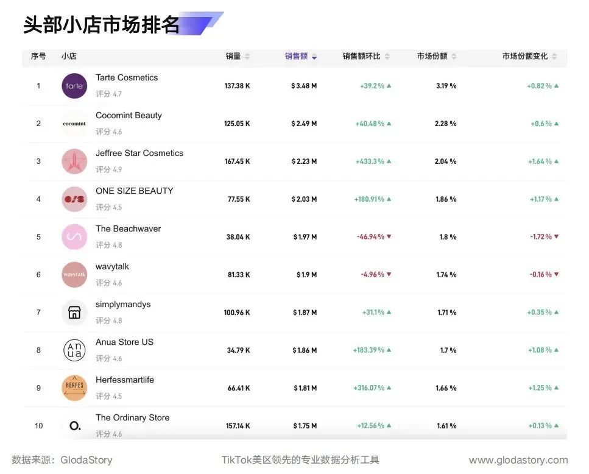Viewport: 589px width, 474px height.
Task: Click the 数据来源: GlodaStory footer text
Action: (x=62, y=460)
